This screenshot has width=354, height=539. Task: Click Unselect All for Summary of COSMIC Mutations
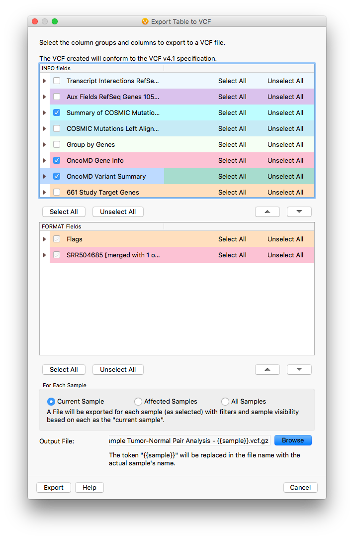pyautogui.click(x=285, y=112)
